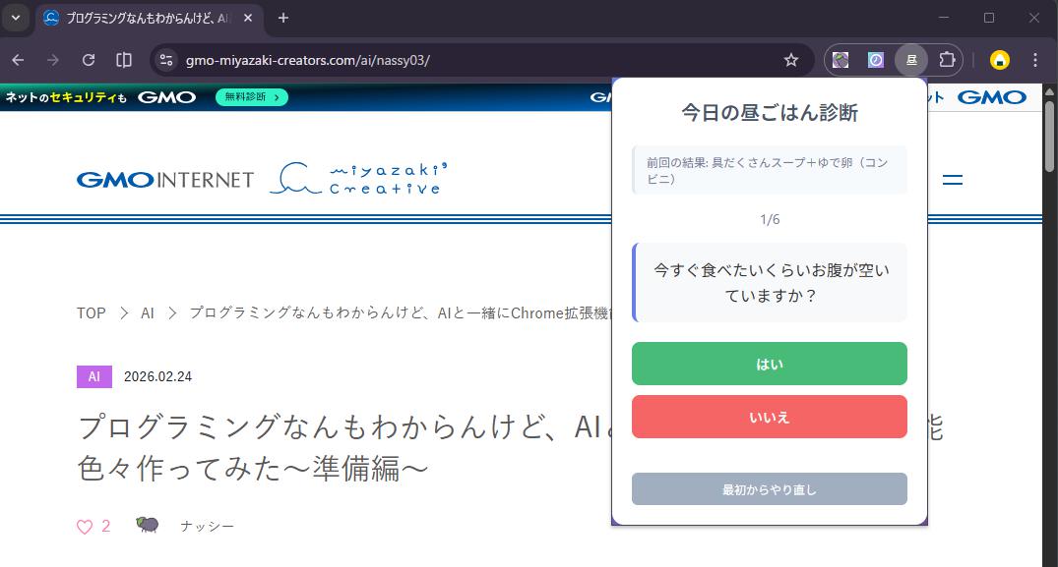Like the article with the heart icon
The image size is (1058, 567).
click(85, 527)
